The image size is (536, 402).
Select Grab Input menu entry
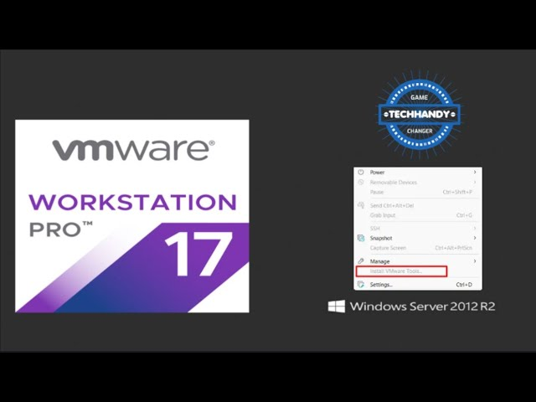point(418,215)
